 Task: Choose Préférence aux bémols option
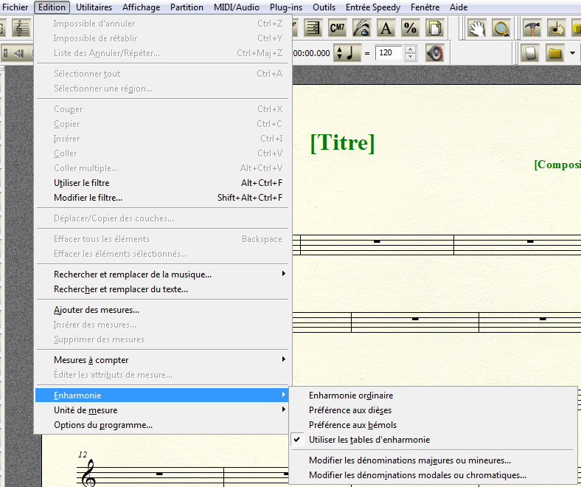[x=352, y=425]
